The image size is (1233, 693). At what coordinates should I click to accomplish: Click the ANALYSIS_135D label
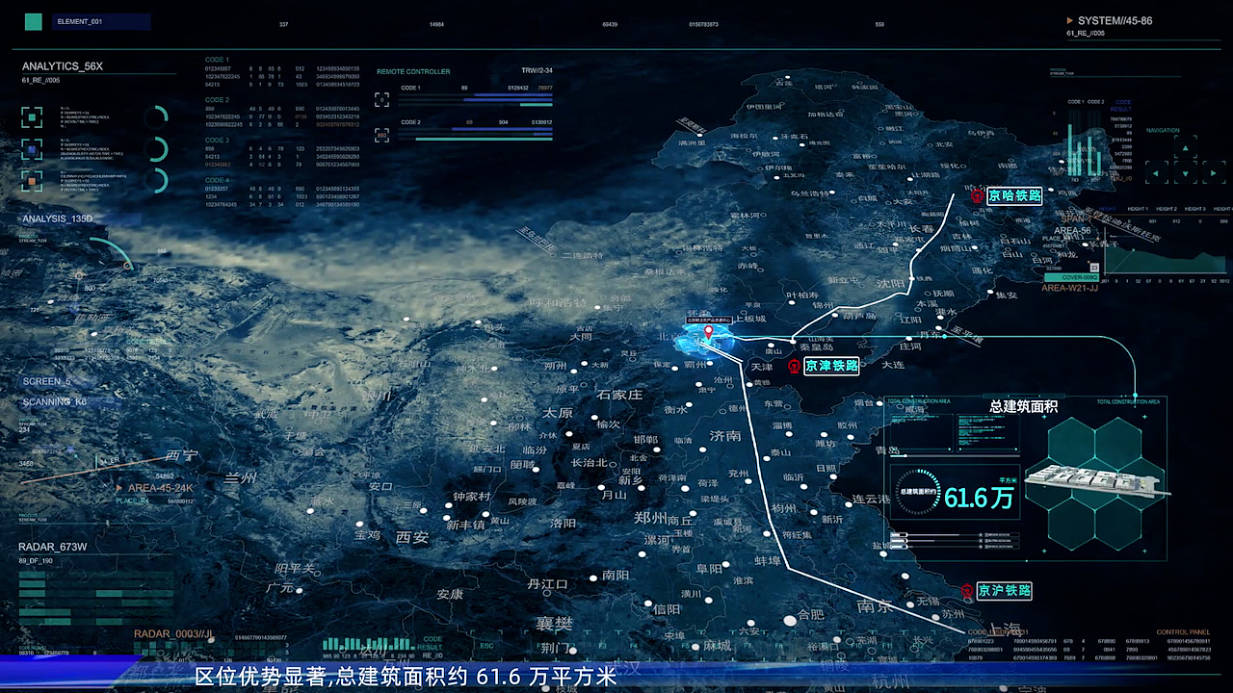click(x=57, y=218)
